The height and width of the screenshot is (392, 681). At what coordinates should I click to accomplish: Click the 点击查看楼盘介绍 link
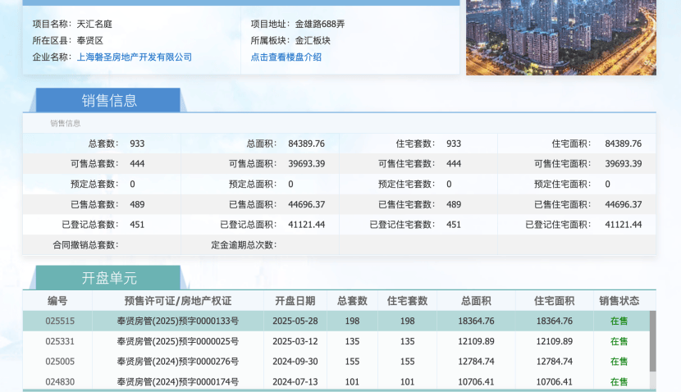click(x=286, y=57)
